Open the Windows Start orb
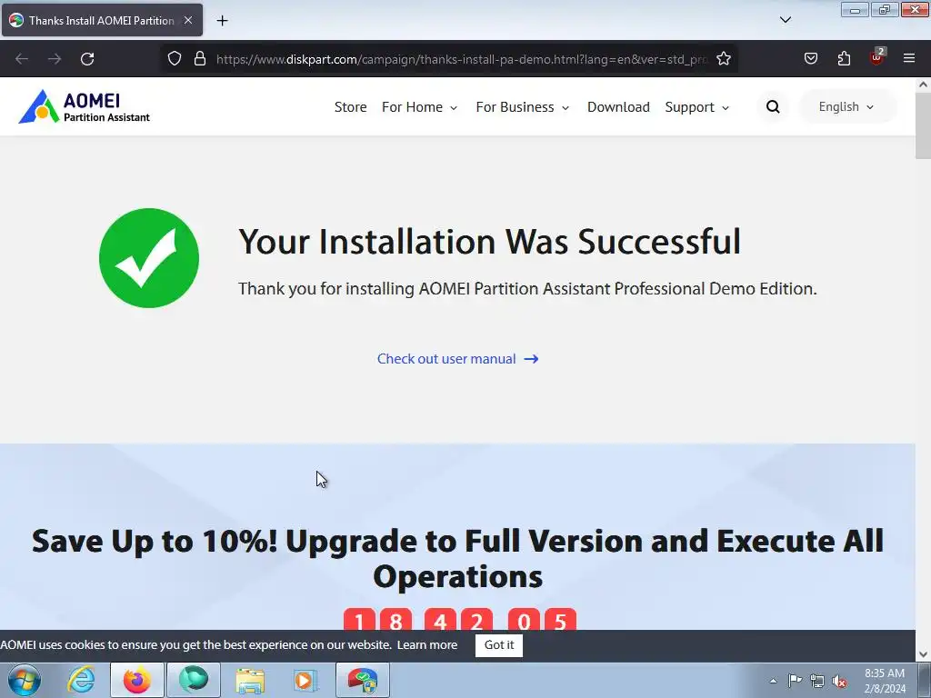The width and height of the screenshot is (931, 698). coord(25,680)
